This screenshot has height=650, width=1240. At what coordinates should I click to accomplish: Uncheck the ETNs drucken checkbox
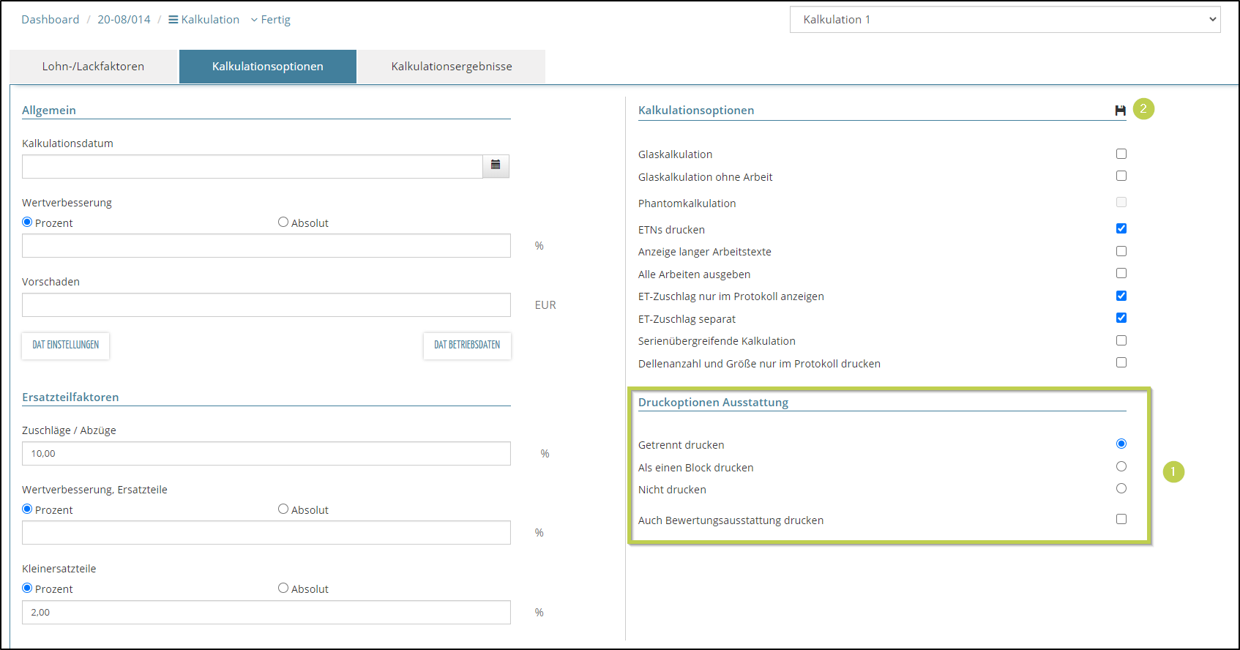tap(1121, 228)
